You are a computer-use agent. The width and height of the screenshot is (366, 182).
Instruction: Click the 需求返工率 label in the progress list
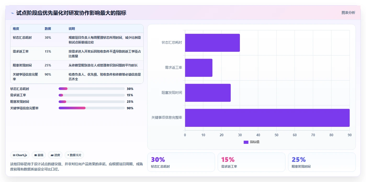click(x=18, y=95)
